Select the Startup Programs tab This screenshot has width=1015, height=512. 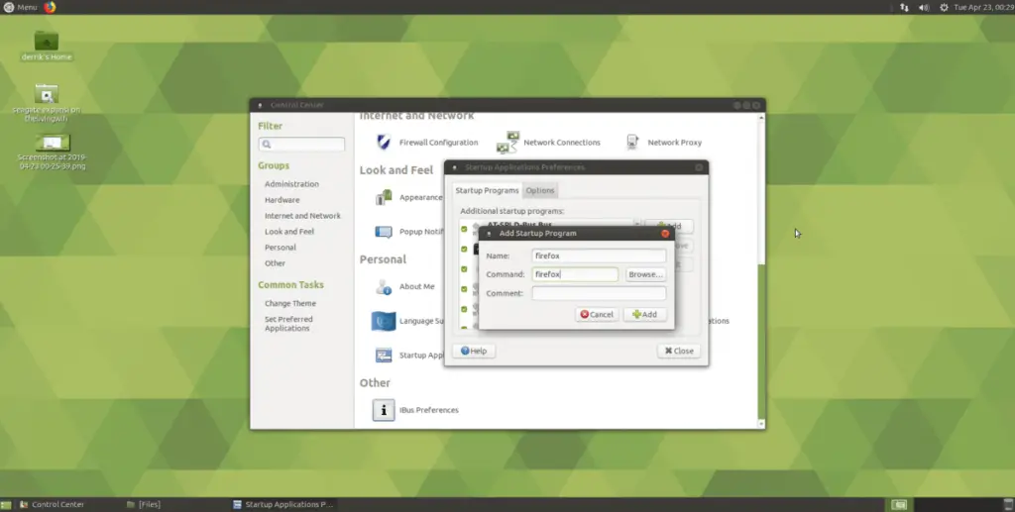tap(487, 191)
